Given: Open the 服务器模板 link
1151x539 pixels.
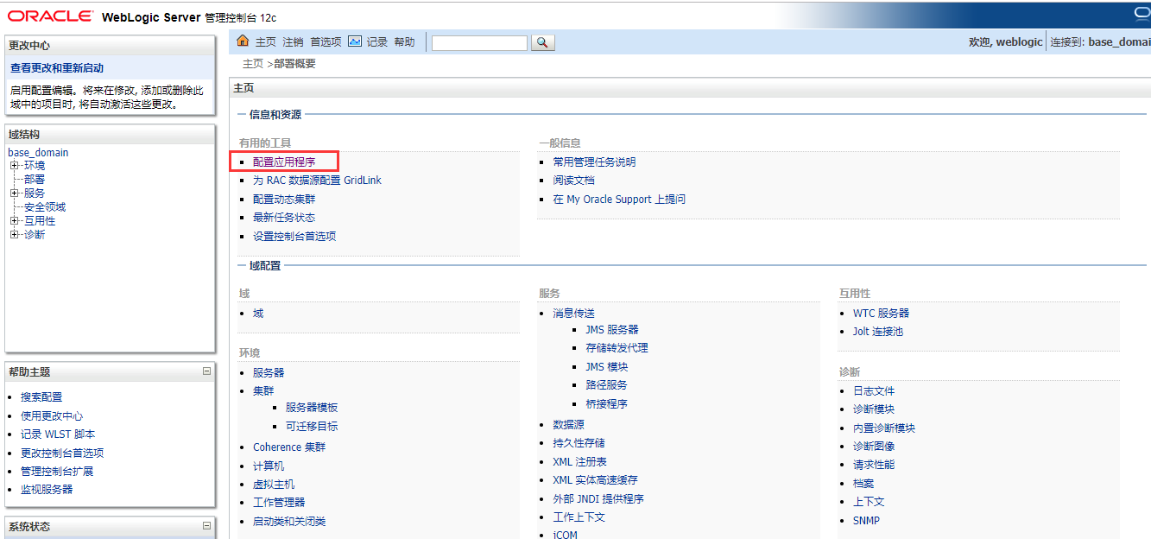Looking at the screenshot, I should (x=312, y=408).
